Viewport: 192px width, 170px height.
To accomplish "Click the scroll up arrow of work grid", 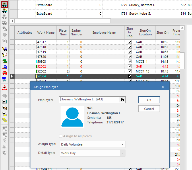I will point(182,28).
